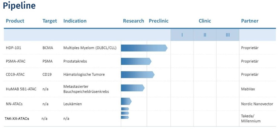Click the Nordic Nanovector partner name
Viewport: 279px width, 129px height.
(257, 104)
